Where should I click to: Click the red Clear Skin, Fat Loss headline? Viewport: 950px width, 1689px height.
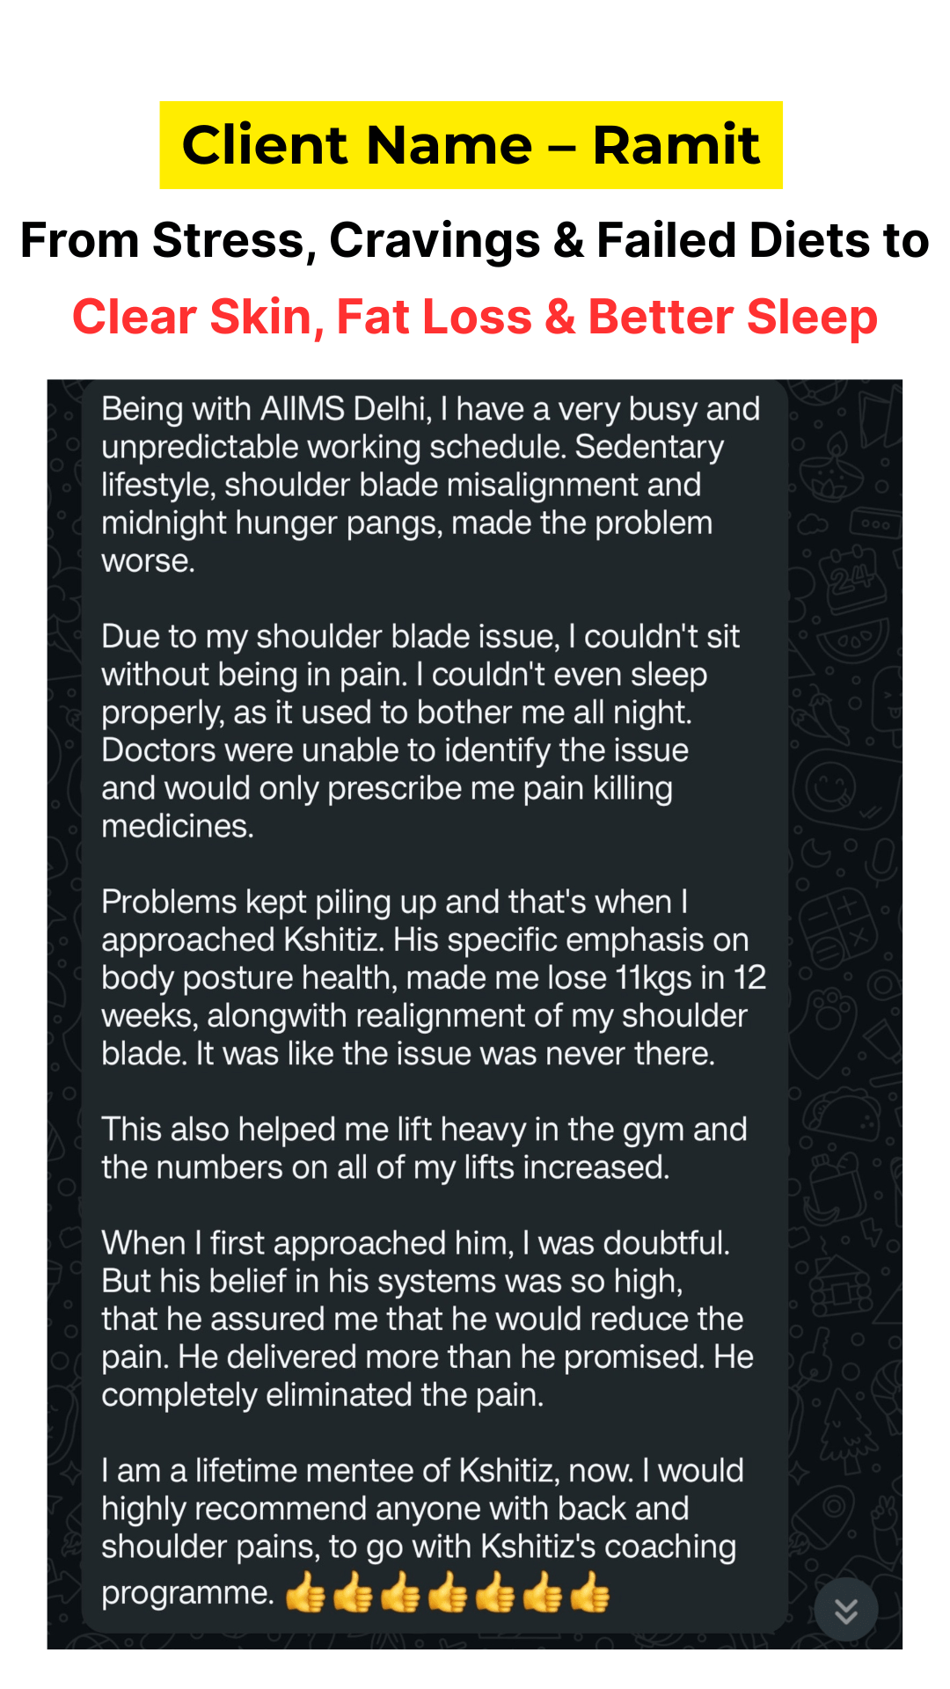click(475, 317)
